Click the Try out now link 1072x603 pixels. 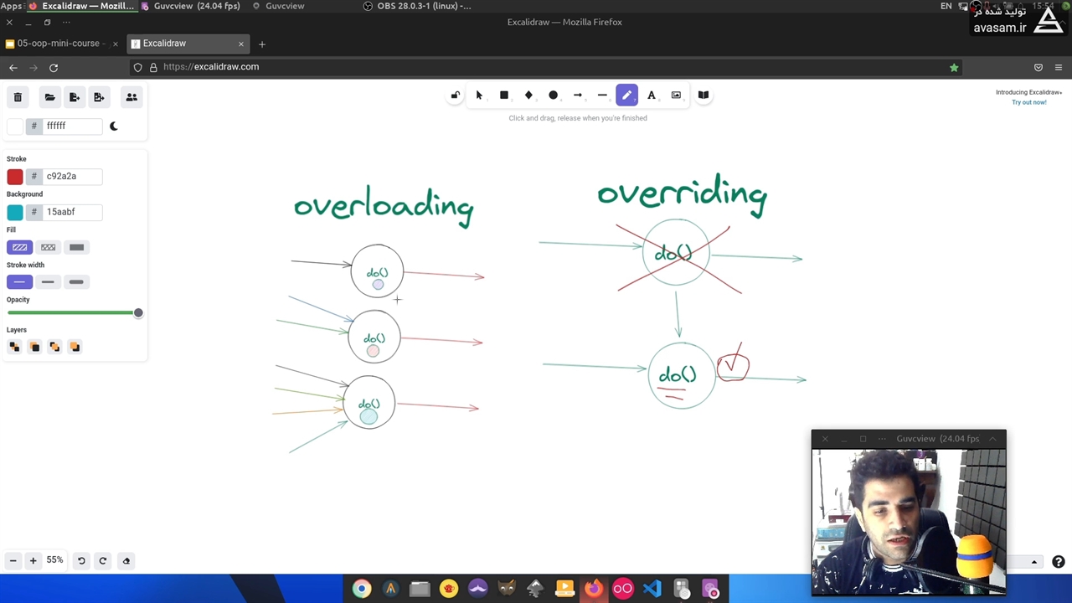1028,102
